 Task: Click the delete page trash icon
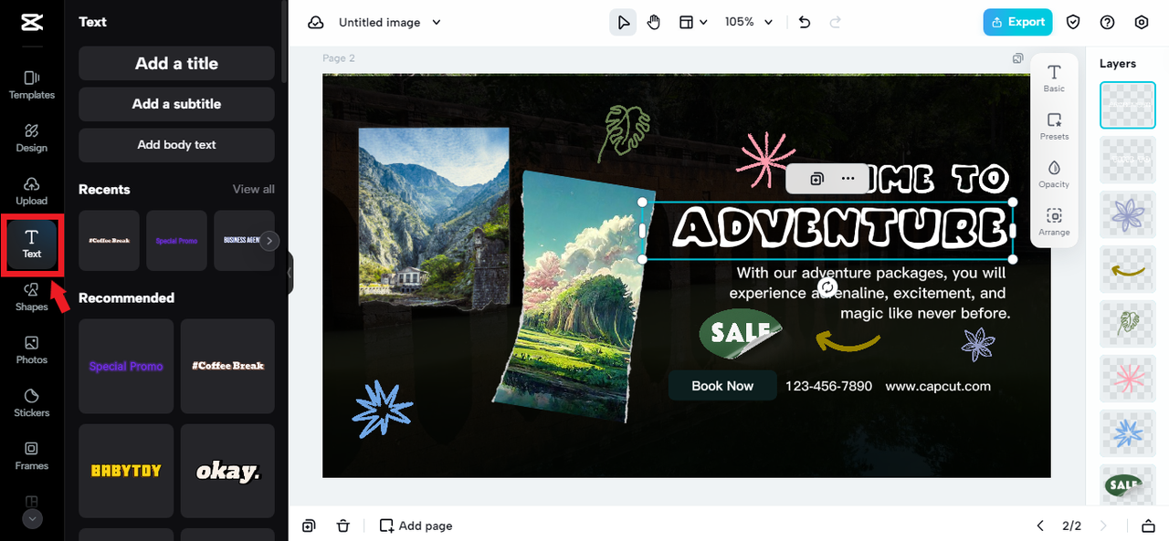pyautogui.click(x=343, y=525)
